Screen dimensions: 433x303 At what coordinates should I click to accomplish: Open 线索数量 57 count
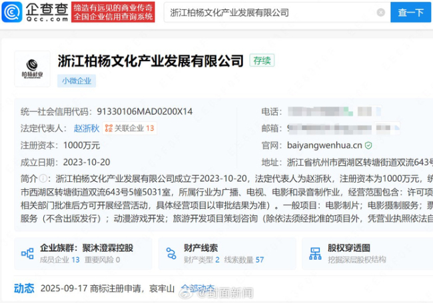[x=244, y=260]
